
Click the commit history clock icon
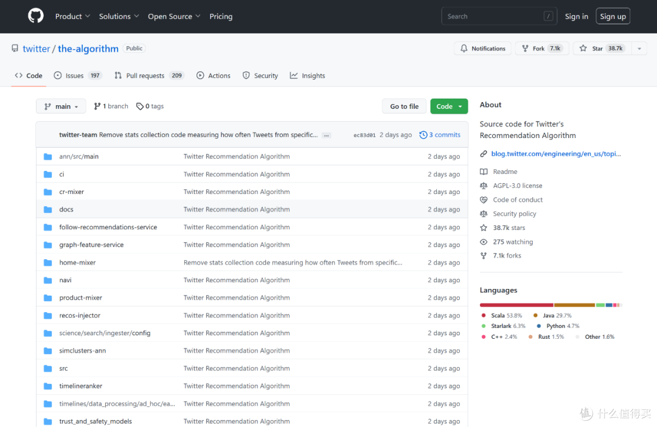click(423, 134)
